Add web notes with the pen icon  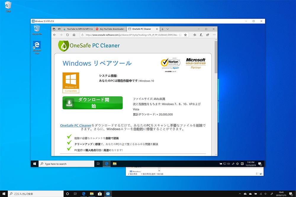tap(201, 35)
